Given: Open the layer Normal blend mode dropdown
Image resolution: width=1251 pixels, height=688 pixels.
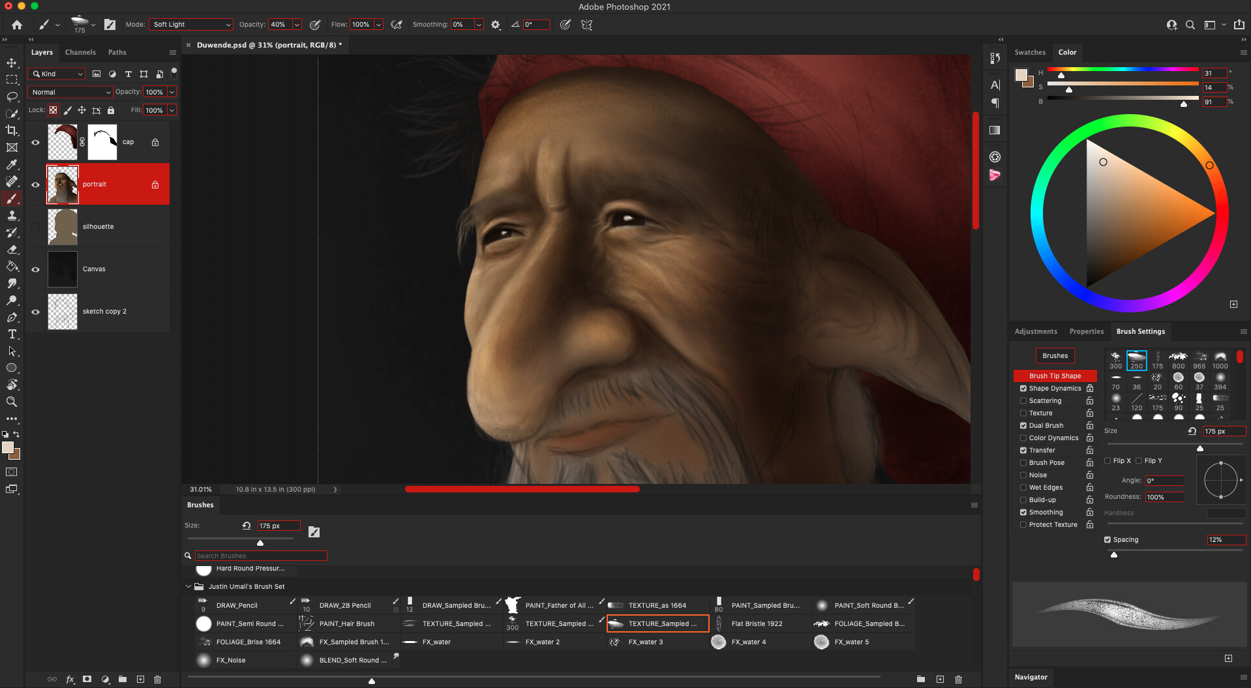Looking at the screenshot, I should (70, 92).
